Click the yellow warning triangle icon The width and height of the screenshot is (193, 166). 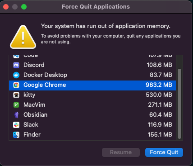(23, 37)
